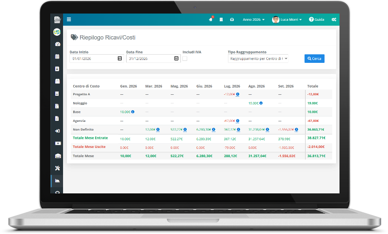The width and height of the screenshot is (388, 234).
Task: Click the Data Fine date field
Action: click(153, 58)
